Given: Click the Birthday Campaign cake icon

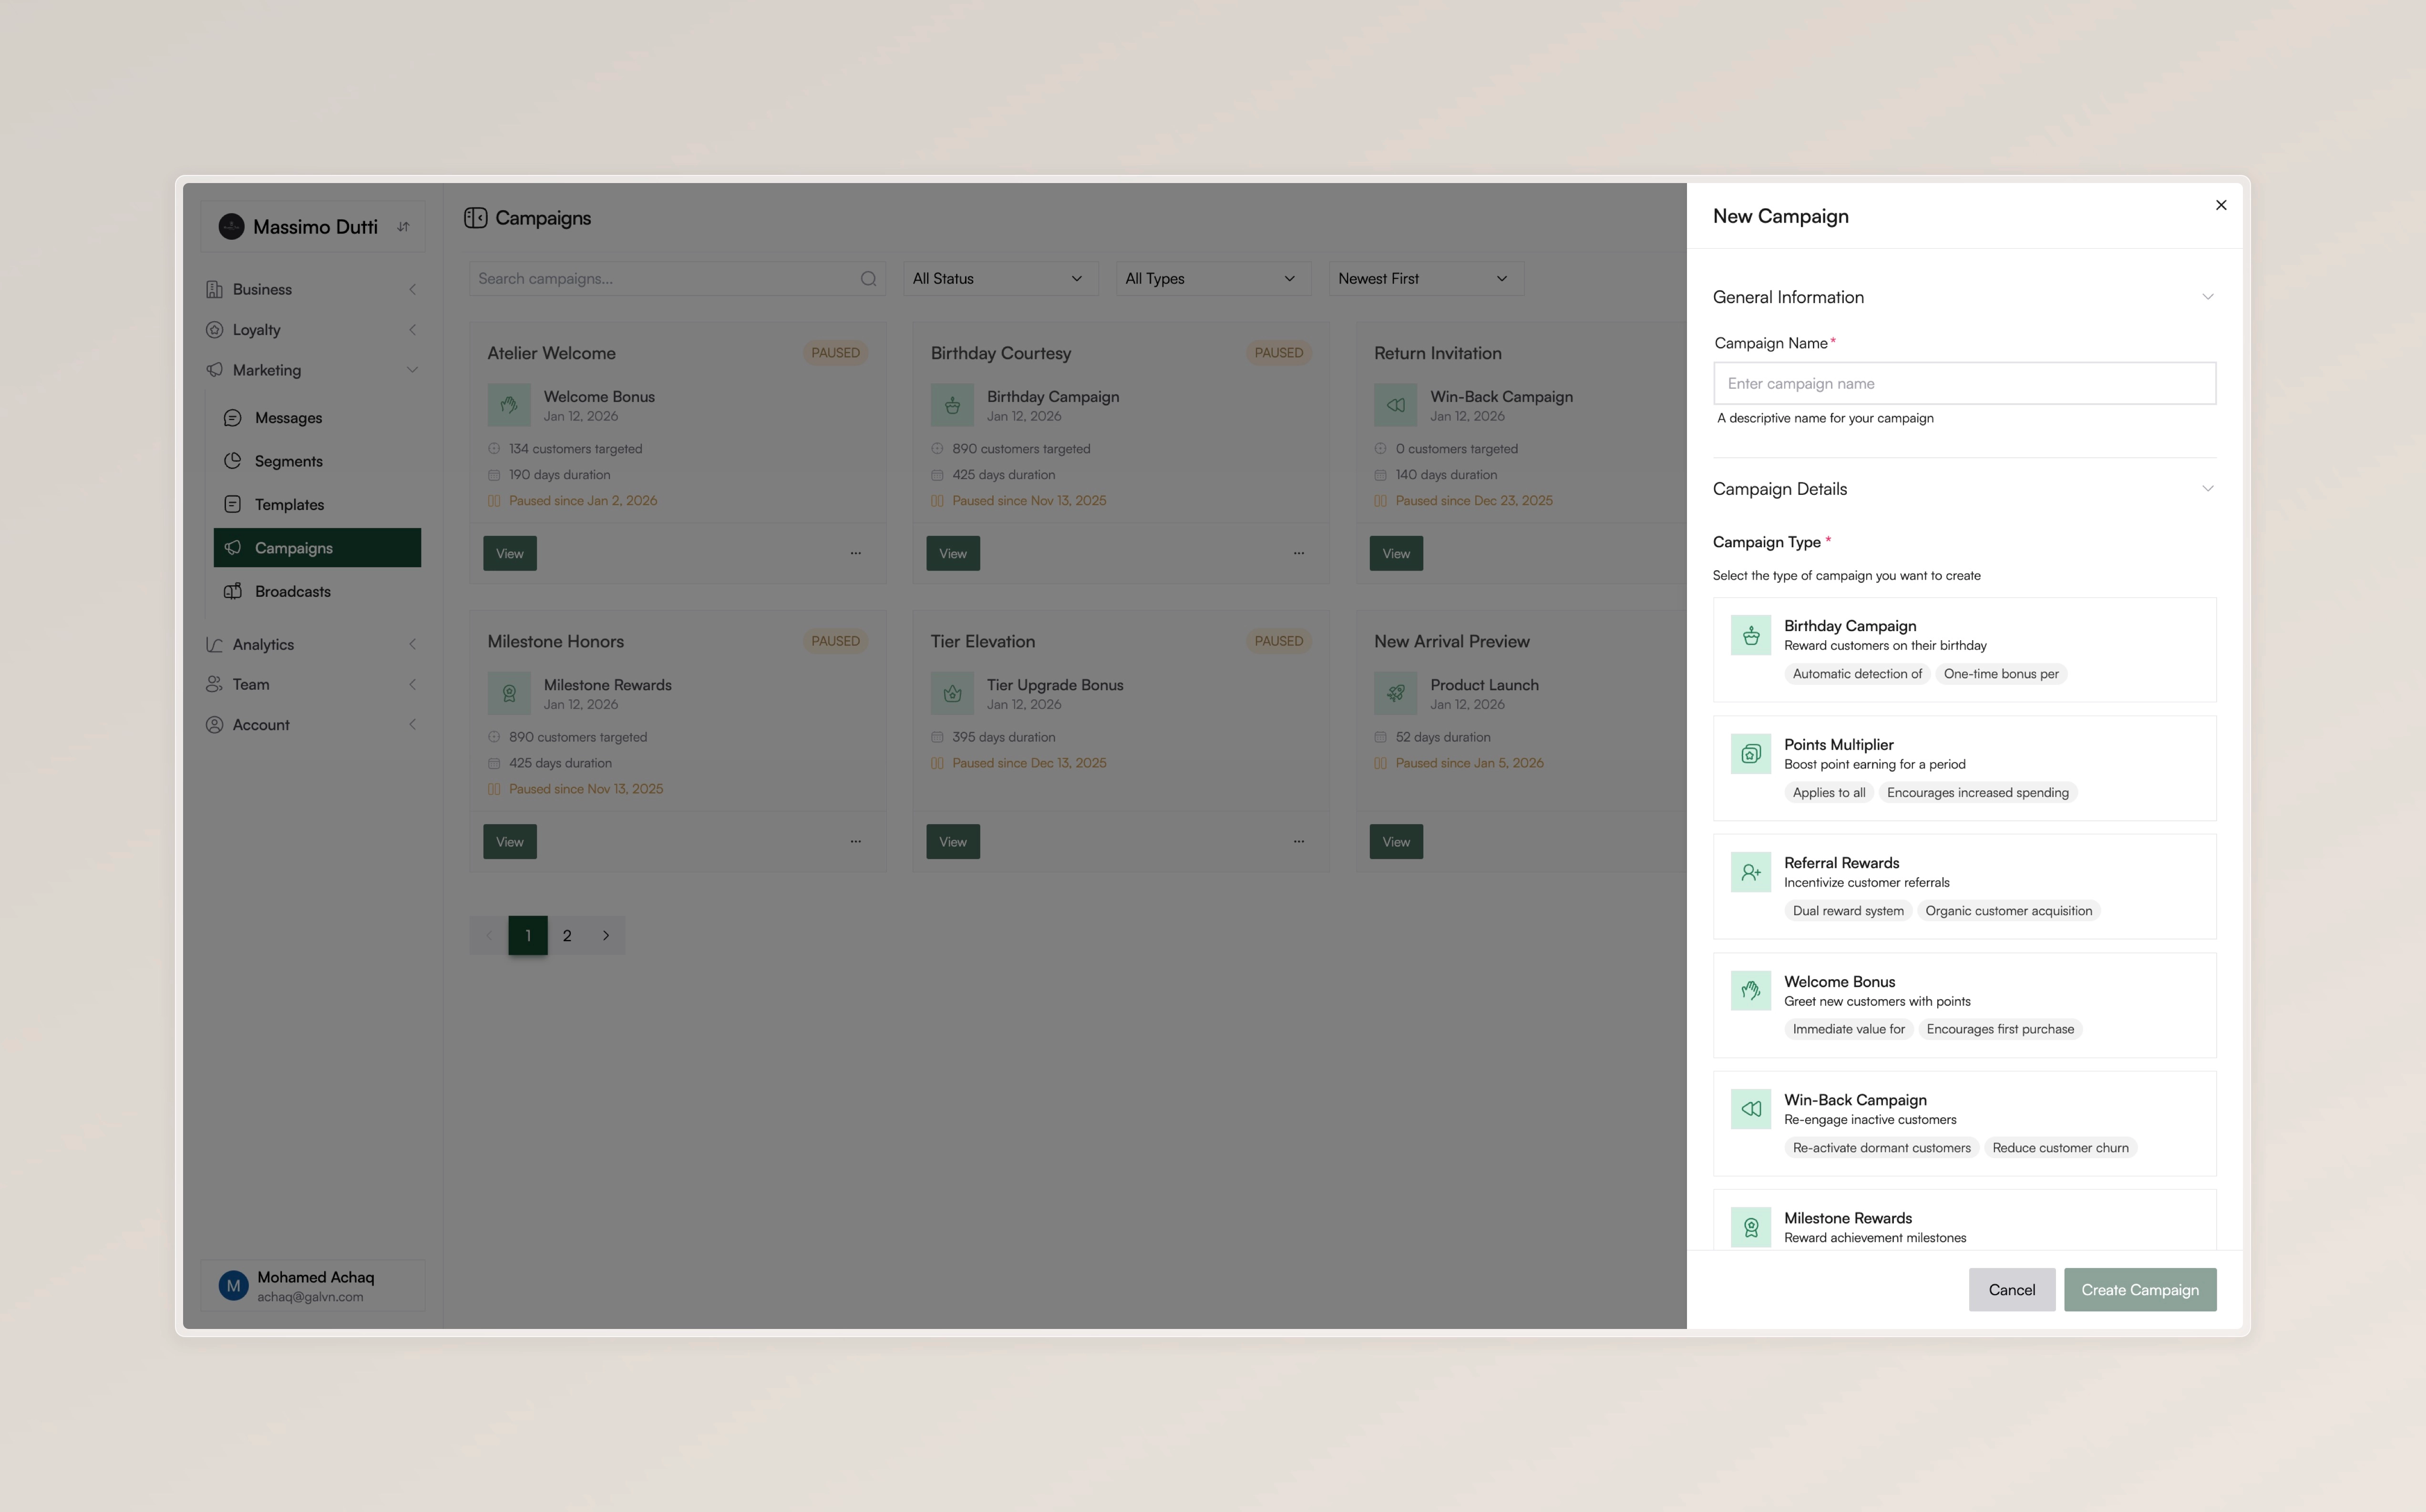Looking at the screenshot, I should [x=1750, y=635].
